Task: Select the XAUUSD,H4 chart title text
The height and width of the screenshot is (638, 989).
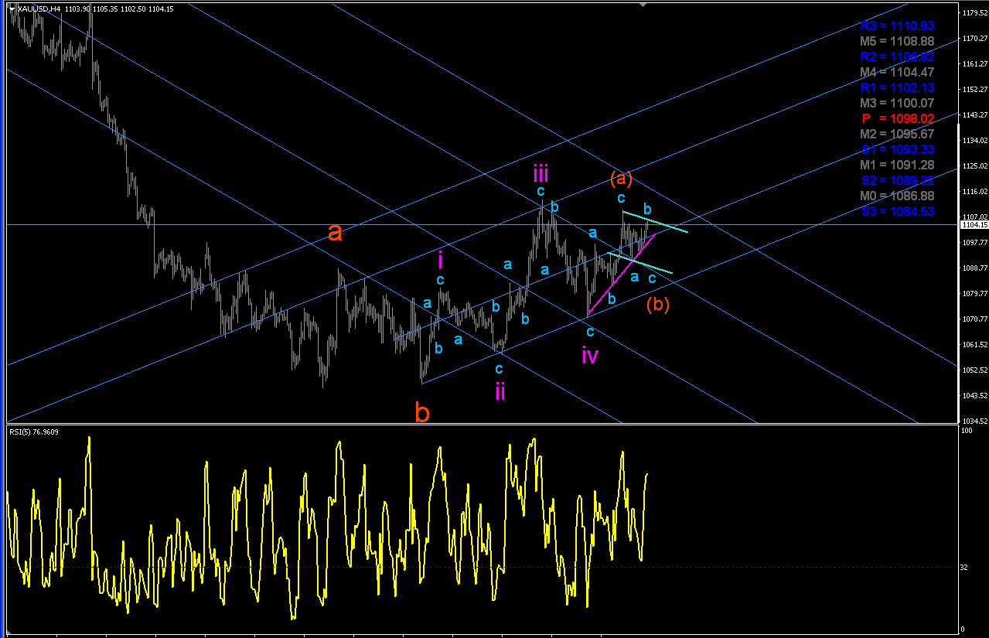Action: coord(39,9)
